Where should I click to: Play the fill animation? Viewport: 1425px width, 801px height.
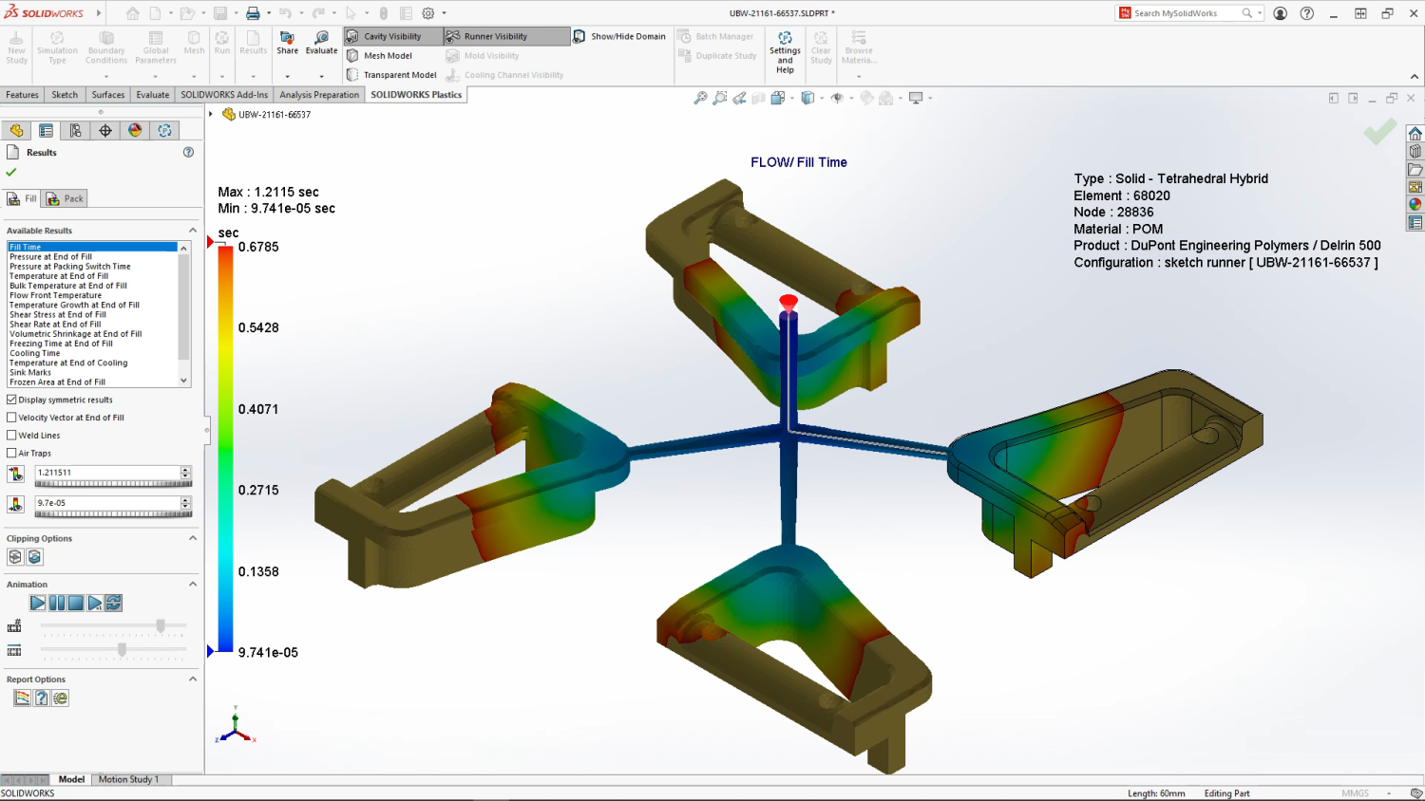(38, 603)
